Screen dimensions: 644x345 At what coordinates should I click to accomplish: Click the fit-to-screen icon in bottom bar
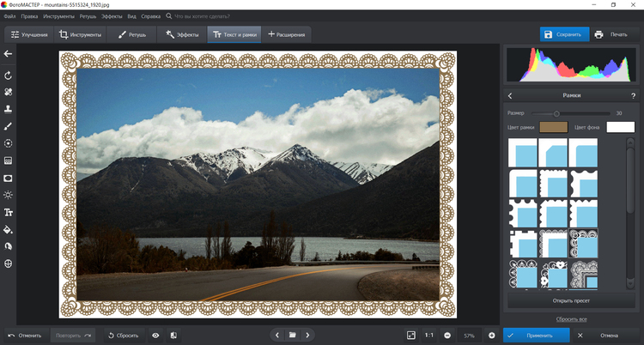click(x=411, y=335)
